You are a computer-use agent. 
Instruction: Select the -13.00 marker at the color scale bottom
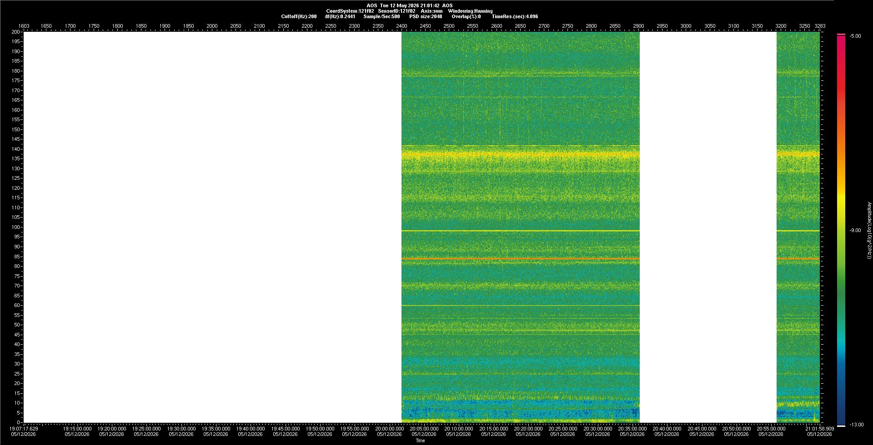[x=857, y=425]
